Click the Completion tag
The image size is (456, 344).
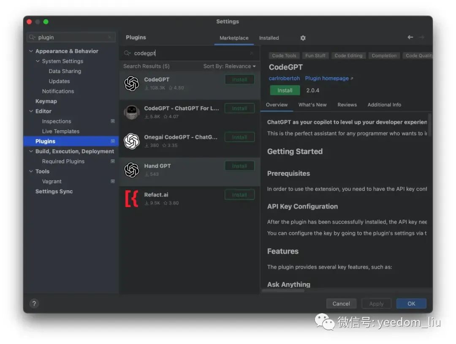click(x=384, y=56)
